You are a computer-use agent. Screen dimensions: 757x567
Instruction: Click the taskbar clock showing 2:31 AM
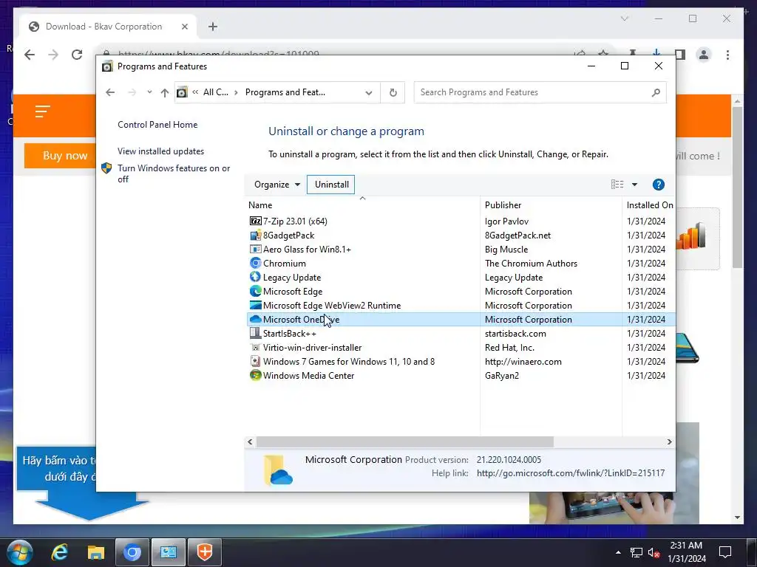[x=686, y=552]
